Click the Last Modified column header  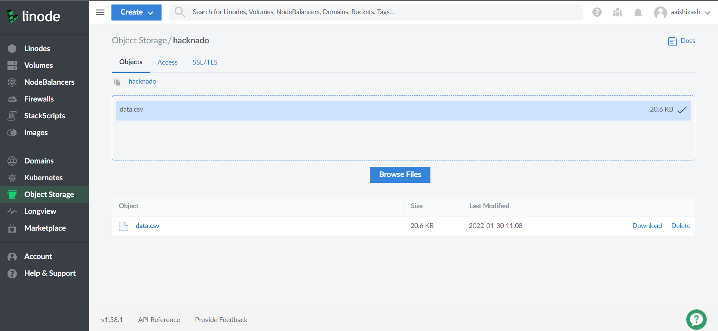[489, 206]
